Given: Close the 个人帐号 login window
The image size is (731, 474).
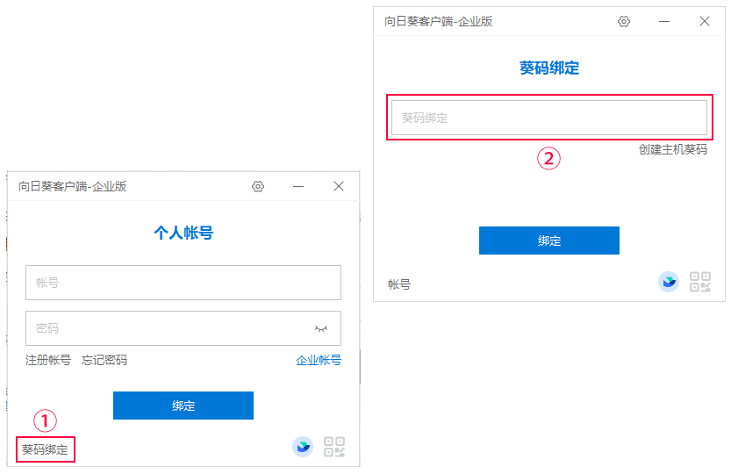Looking at the screenshot, I should 339,187.
